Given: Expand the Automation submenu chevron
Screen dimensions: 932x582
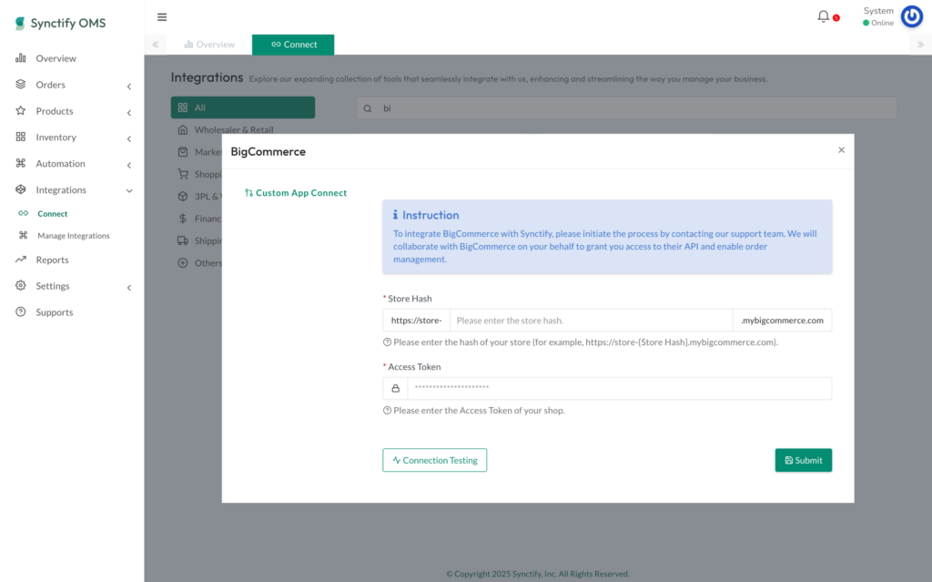Looking at the screenshot, I should point(129,165).
